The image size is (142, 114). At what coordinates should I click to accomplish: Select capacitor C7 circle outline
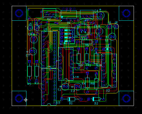pos(33,51)
